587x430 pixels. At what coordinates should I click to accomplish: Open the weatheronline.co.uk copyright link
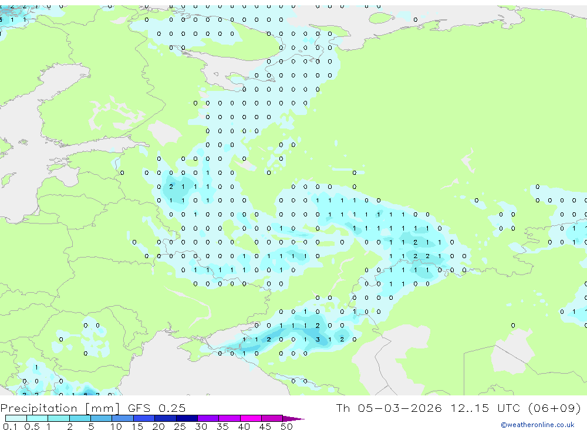[537, 425]
